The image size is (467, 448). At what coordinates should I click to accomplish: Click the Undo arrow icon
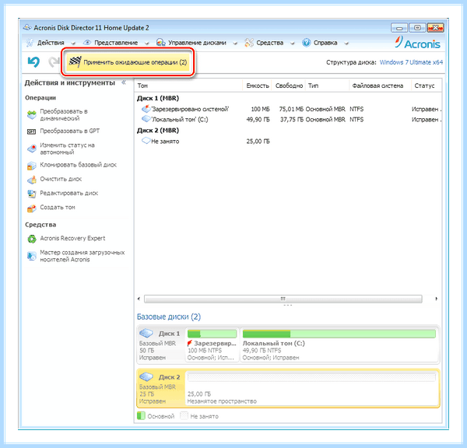(x=33, y=62)
